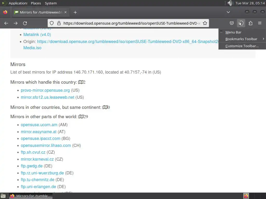The height and width of the screenshot is (199, 266).
Task: Open mirror.sfo12.us.leaseweb.net link
Action: coord(48,97)
